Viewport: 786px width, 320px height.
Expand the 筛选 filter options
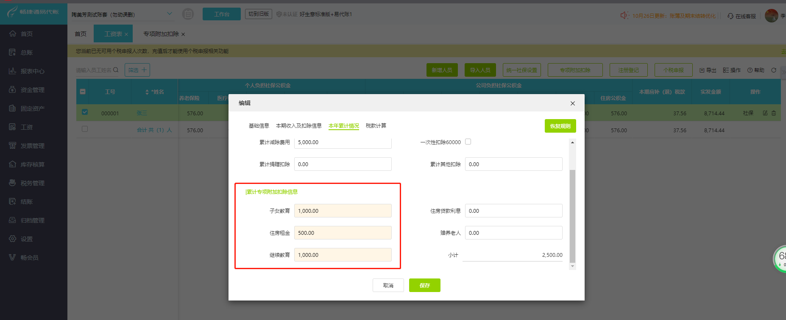point(137,70)
